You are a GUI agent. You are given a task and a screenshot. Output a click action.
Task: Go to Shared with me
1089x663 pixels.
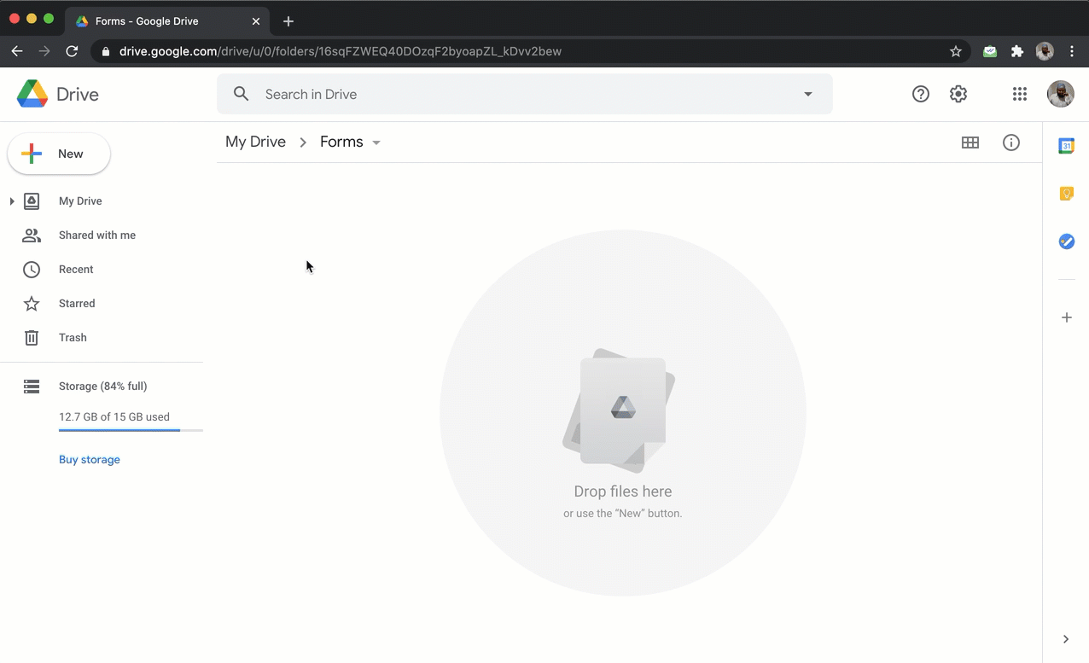tap(96, 236)
